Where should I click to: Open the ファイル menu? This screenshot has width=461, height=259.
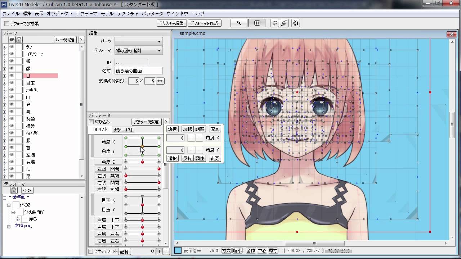[11, 14]
